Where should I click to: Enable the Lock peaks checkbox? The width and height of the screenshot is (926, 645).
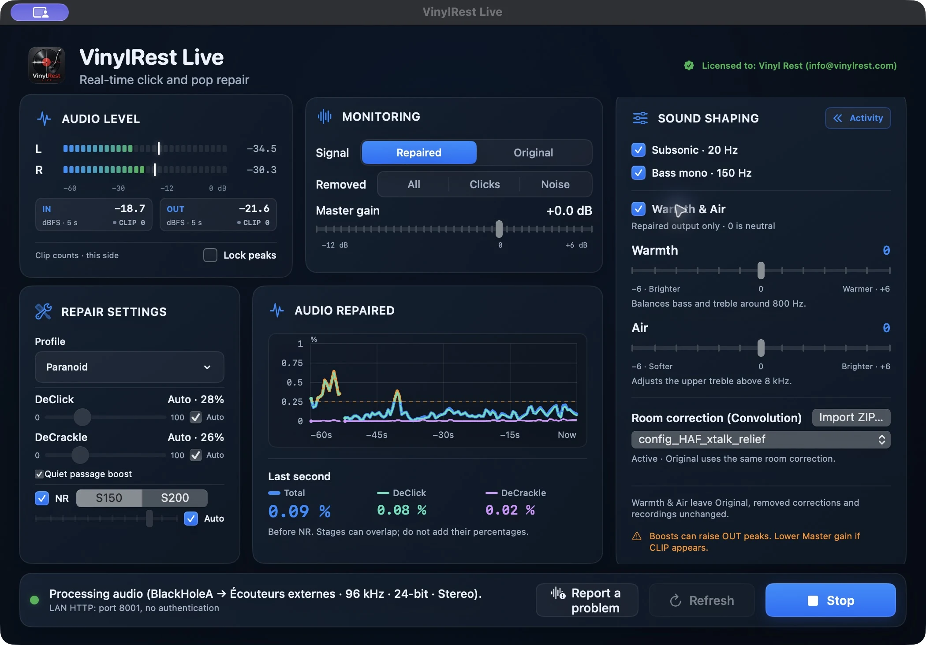pyautogui.click(x=210, y=255)
